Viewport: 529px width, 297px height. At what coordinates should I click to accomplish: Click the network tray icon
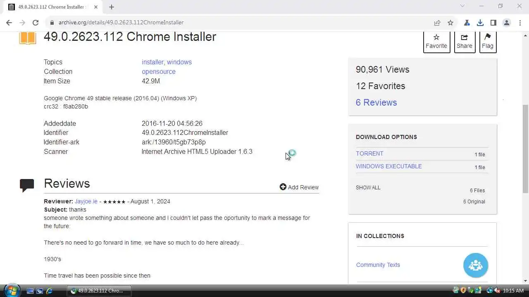tap(489, 291)
